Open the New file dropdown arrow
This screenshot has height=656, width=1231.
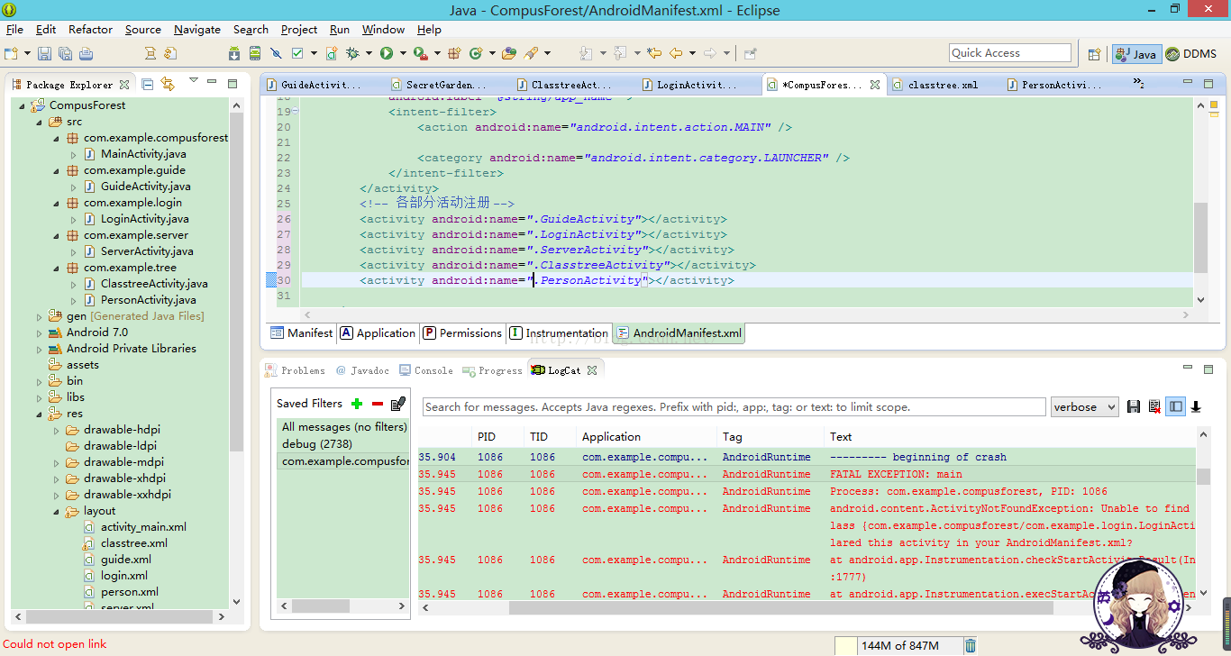(x=28, y=54)
